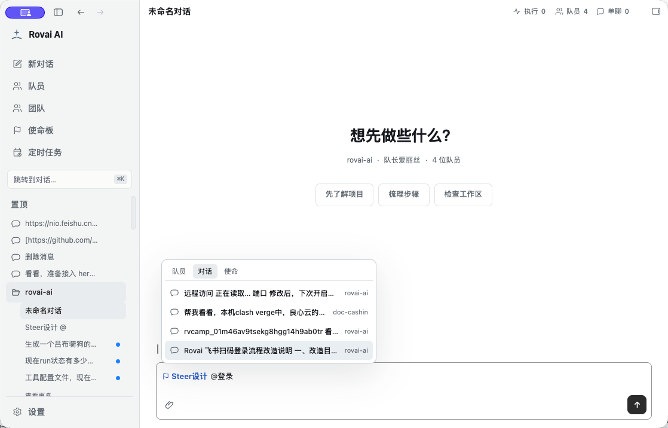Select the 帮我看看，本机clash verge result
The image size is (668, 428).
point(269,313)
